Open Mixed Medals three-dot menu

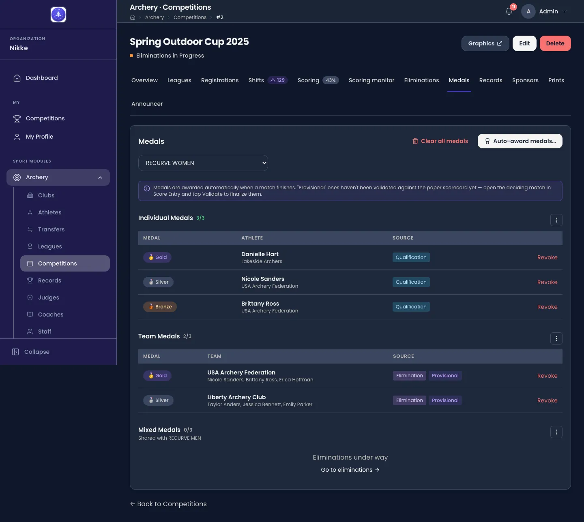pyautogui.click(x=556, y=432)
